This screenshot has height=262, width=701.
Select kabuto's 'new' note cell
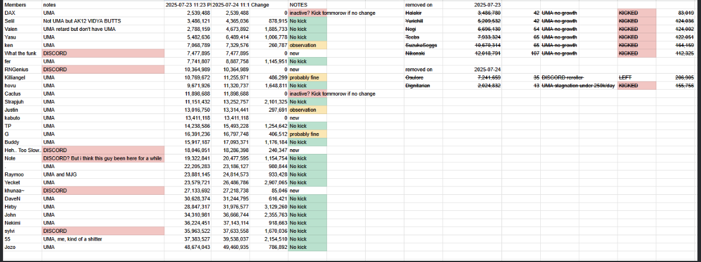coord(307,118)
